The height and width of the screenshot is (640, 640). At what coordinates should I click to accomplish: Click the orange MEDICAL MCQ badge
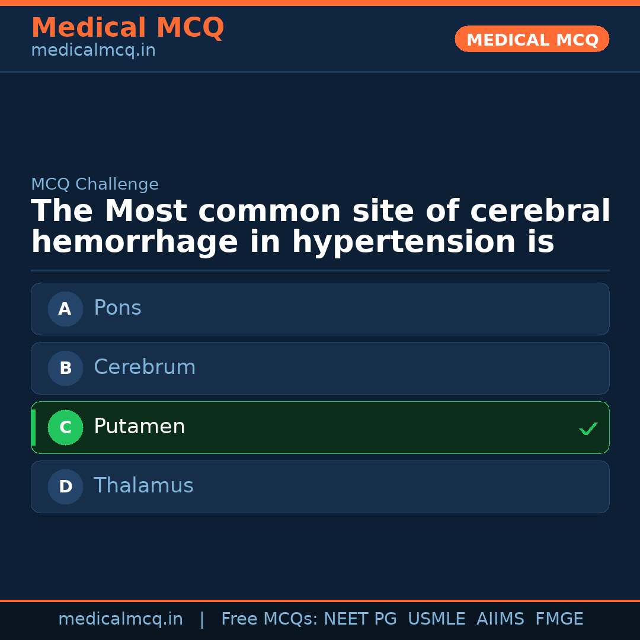click(x=532, y=39)
